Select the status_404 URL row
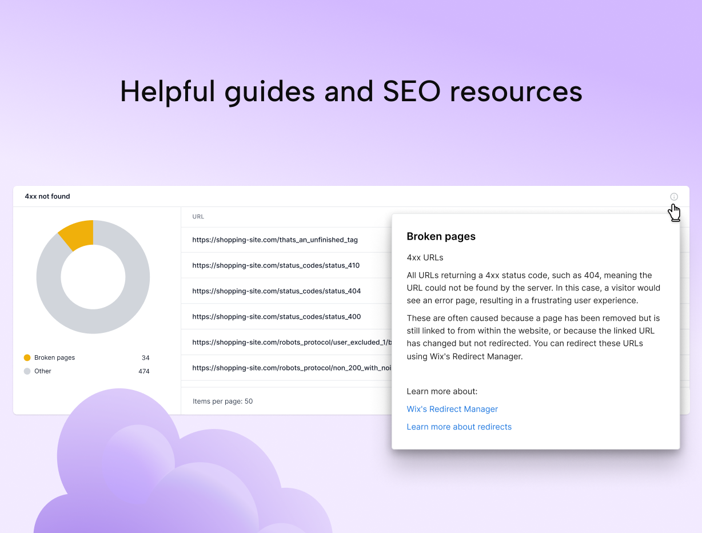The width and height of the screenshot is (702, 533). 286,291
